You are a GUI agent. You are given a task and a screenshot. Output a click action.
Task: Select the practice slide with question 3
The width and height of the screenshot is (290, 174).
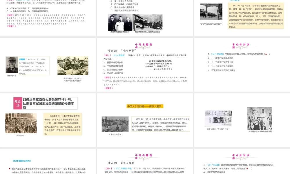click(x=242, y=65)
